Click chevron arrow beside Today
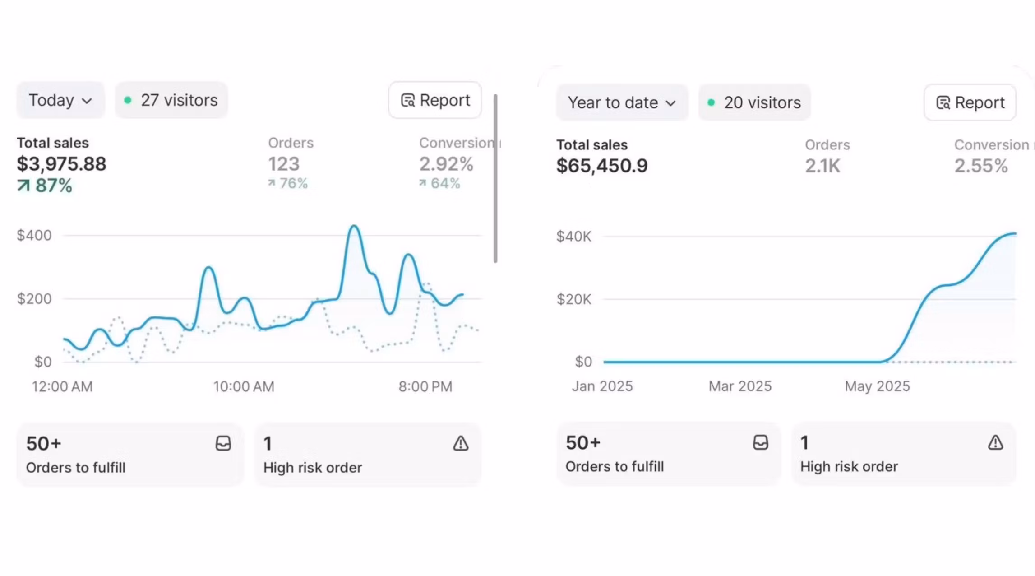Image resolution: width=1035 pixels, height=576 pixels. click(87, 101)
